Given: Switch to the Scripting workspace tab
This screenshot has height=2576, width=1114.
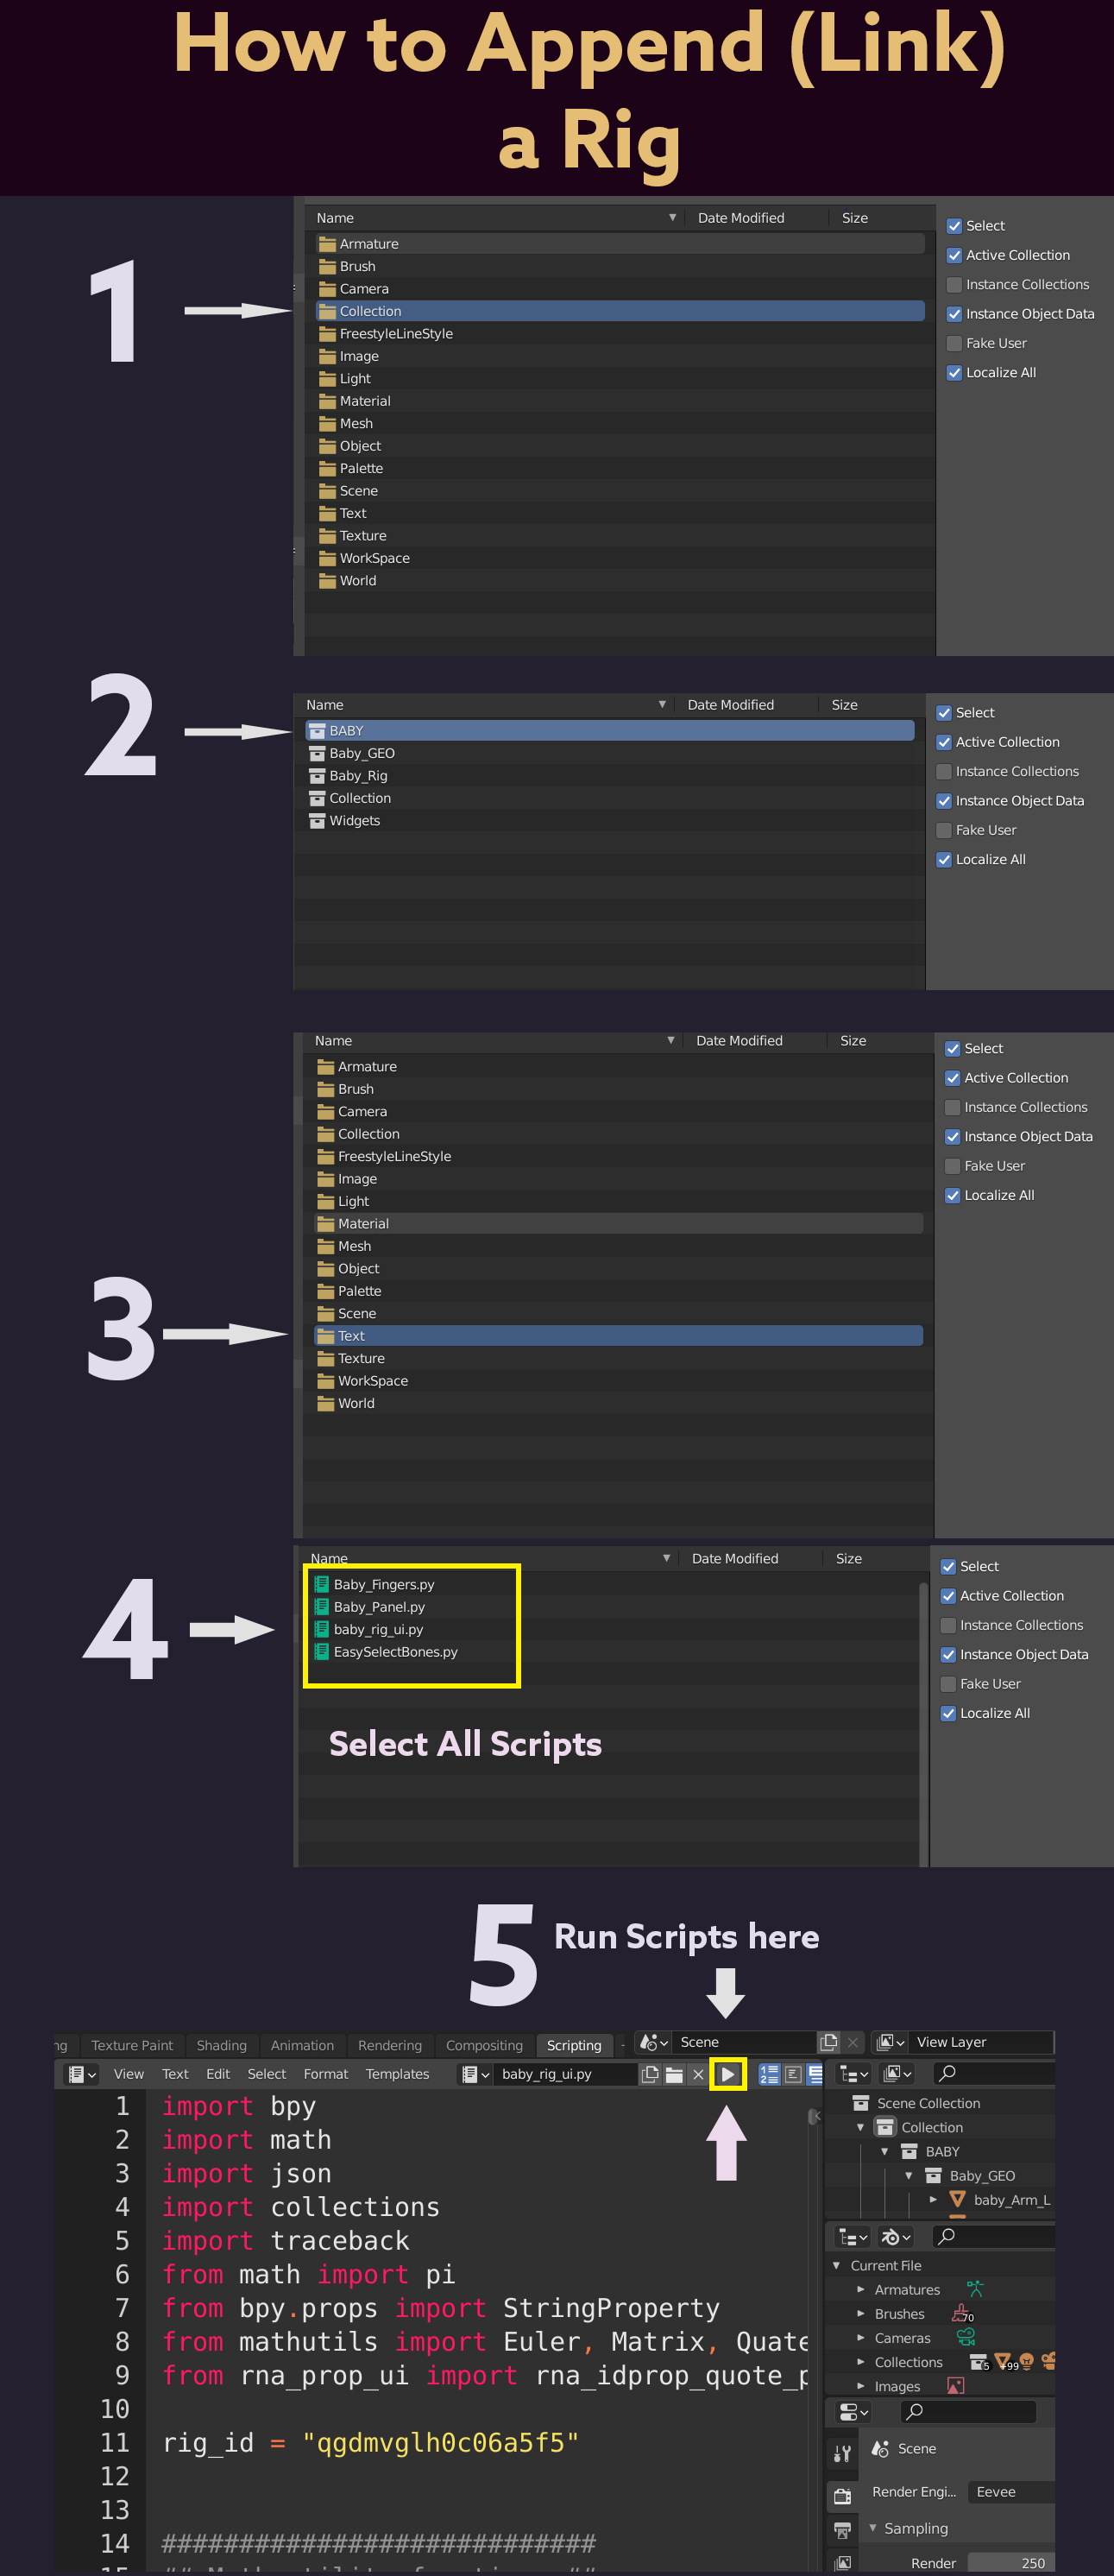Looking at the screenshot, I should (574, 2045).
